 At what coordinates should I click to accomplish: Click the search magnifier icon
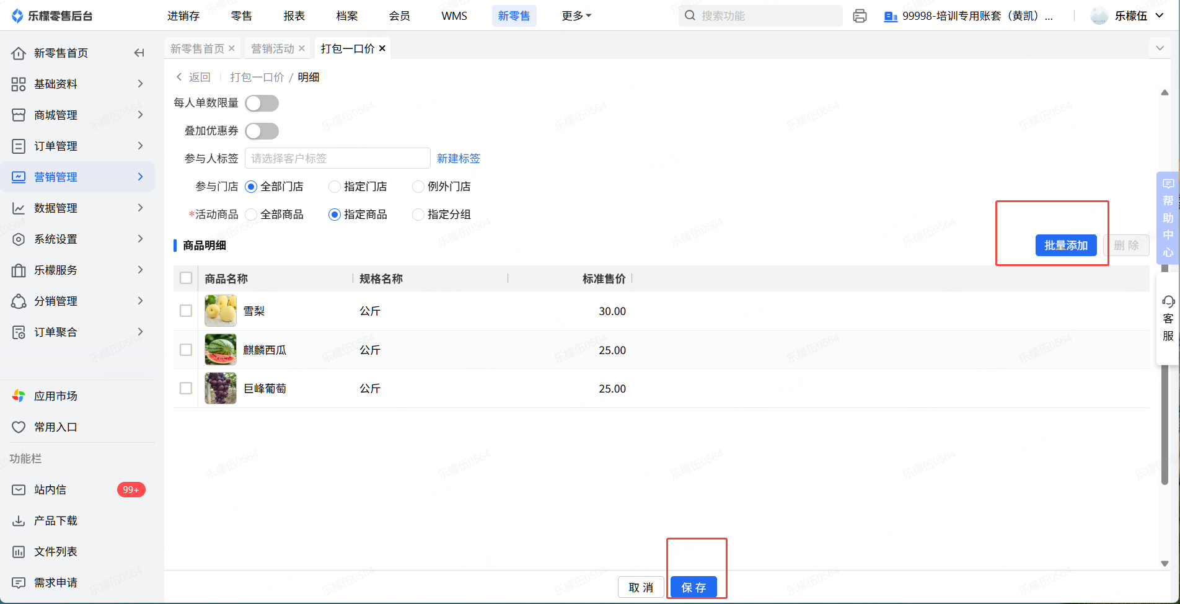coord(690,16)
